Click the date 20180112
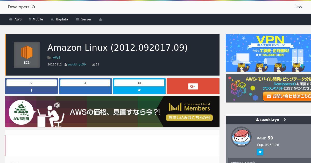The height and width of the screenshot is (163, 311). pyautogui.click(x=55, y=64)
